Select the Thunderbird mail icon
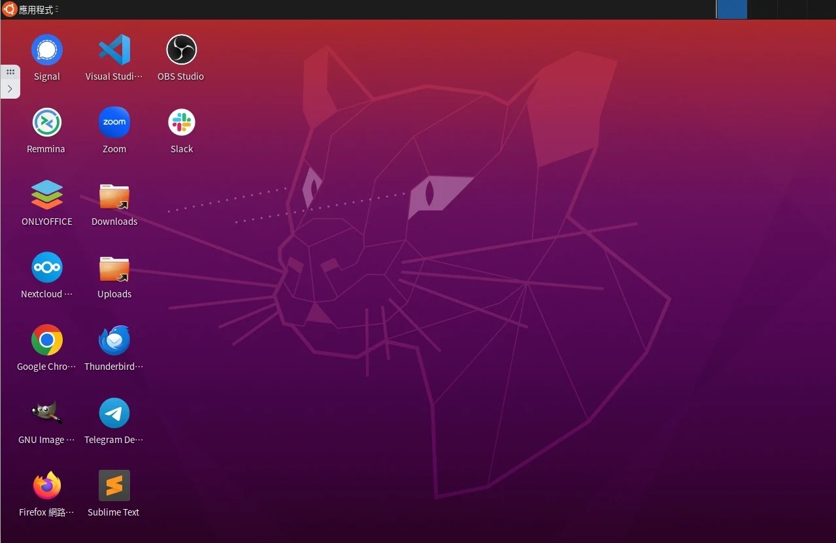Image resolution: width=836 pixels, height=543 pixels. [x=114, y=340]
